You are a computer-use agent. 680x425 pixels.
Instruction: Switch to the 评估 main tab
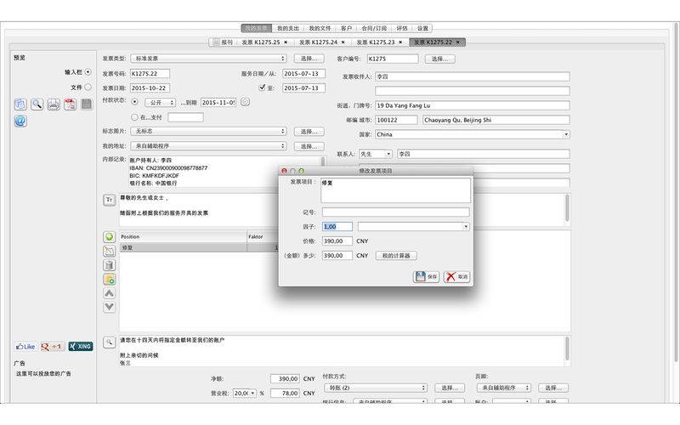click(402, 28)
